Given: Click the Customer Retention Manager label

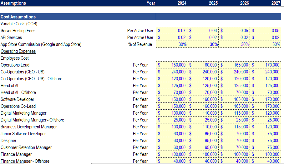Looking at the screenshot, I should pyautogui.click(x=26, y=147).
